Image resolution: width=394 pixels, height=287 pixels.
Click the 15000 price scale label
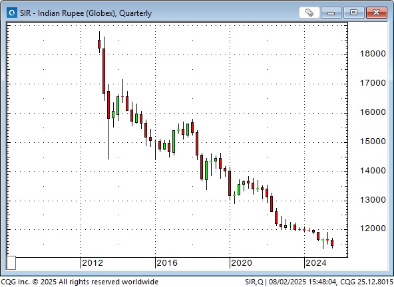pos(373,142)
